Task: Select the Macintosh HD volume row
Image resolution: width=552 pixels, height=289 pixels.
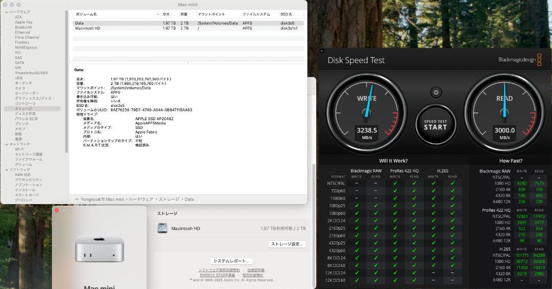Action: pyautogui.click(x=188, y=28)
